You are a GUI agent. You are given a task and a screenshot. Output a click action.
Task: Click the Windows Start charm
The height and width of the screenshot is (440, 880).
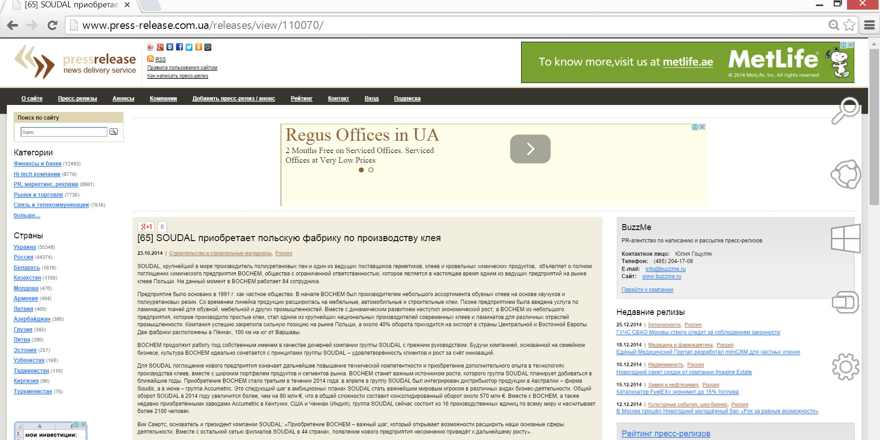[x=846, y=238]
